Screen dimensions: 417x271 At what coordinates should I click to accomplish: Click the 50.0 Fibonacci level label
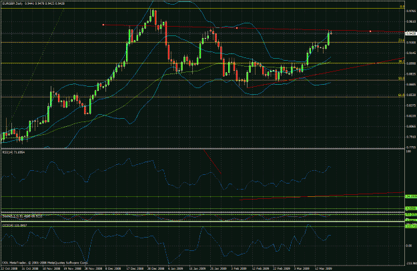click(x=401, y=78)
